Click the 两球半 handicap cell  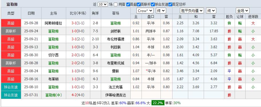click(x=151, y=31)
